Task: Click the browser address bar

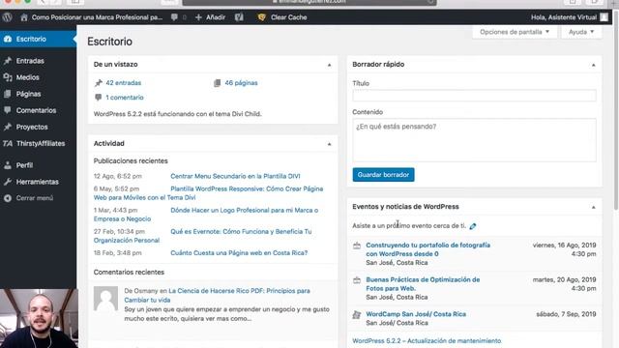Action: click(x=309, y=2)
